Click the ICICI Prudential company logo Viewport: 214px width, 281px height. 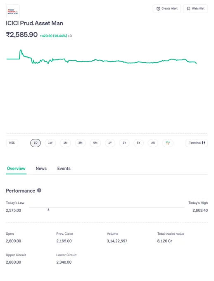click(x=13, y=11)
